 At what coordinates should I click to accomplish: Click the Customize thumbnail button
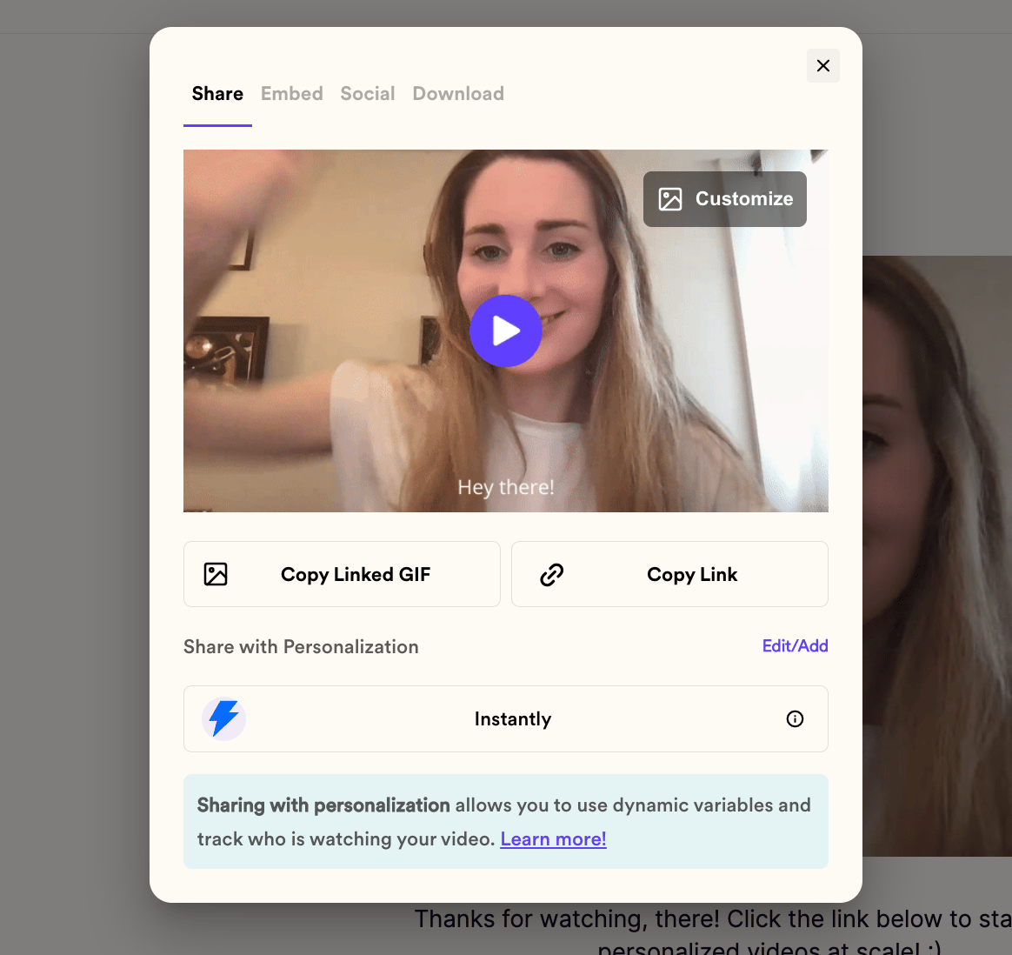coord(725,199)
